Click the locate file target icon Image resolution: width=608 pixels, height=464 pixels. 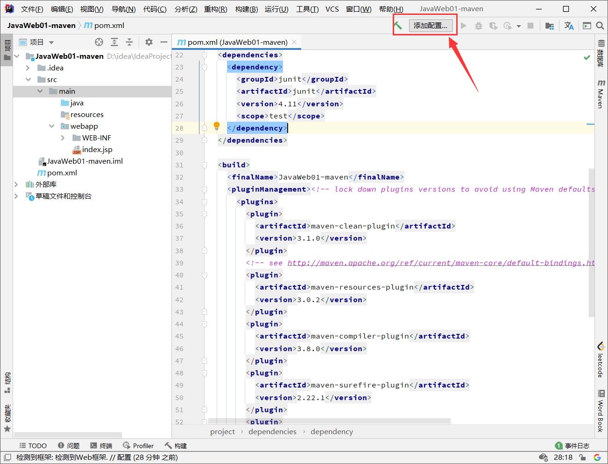click(x=99, y=42)
